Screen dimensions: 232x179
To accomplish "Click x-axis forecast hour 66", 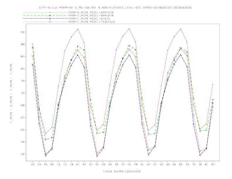I will click(174, 164).
